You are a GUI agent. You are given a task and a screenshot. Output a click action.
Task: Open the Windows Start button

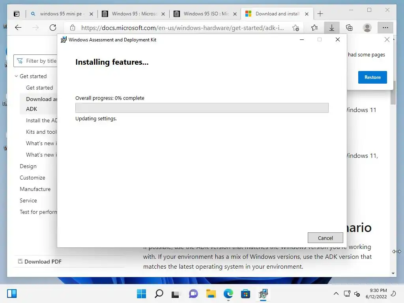pyautogui.click(x=141, y=294)
